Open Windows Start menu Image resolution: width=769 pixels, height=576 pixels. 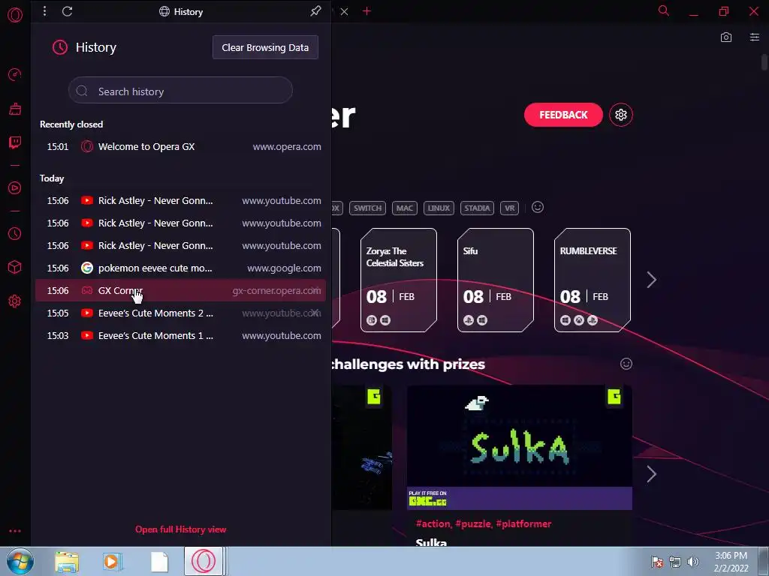pyautogui.click(x=20, y=561)
